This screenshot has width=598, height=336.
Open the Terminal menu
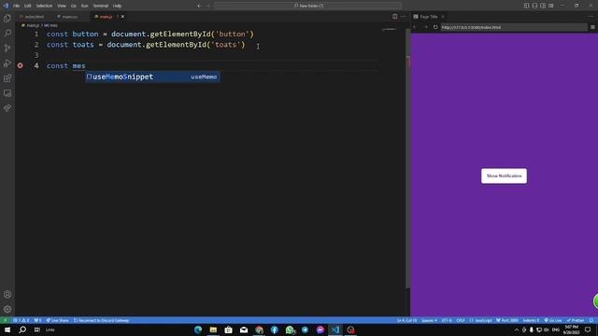pos(101,6)
